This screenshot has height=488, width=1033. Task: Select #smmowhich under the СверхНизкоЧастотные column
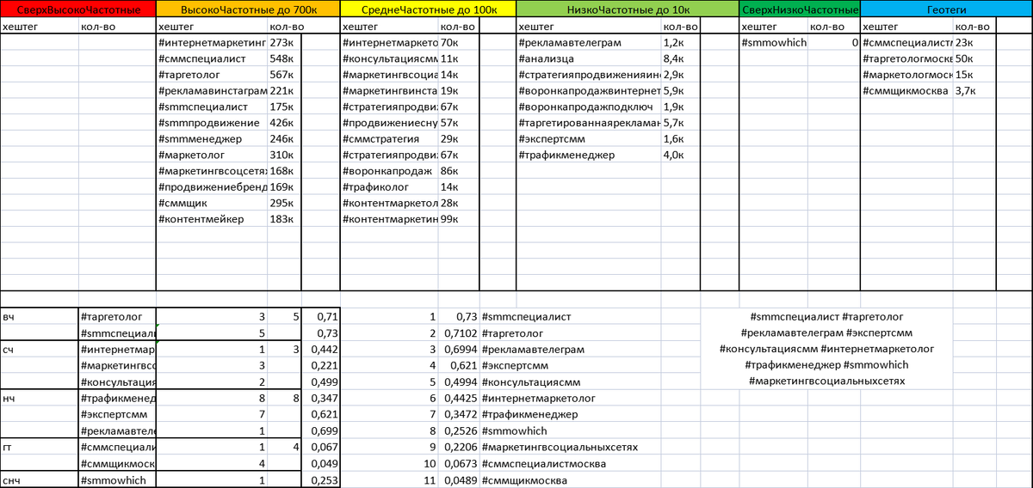pyautogui.click(x=773, y=42)
